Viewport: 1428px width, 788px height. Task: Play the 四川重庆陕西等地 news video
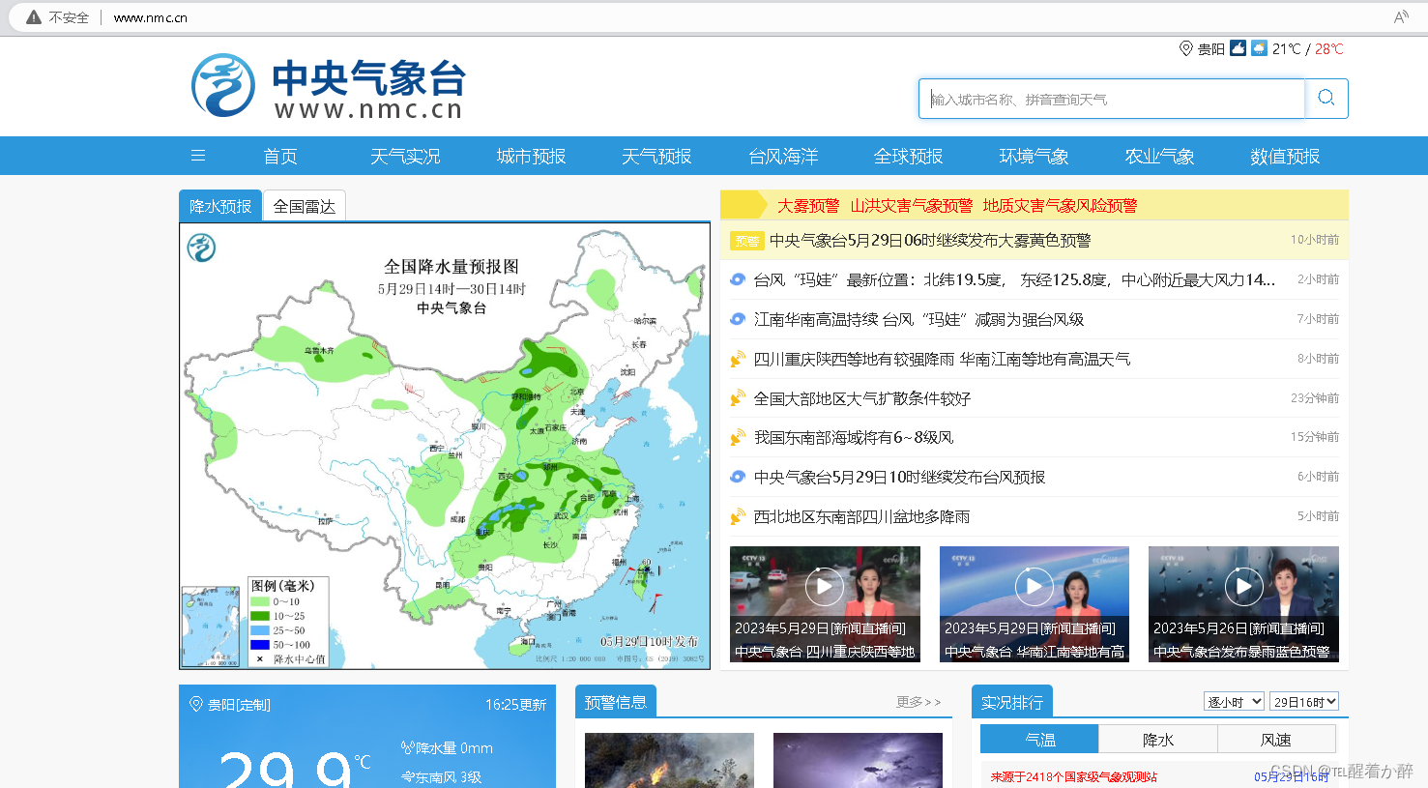click(825, 586)
